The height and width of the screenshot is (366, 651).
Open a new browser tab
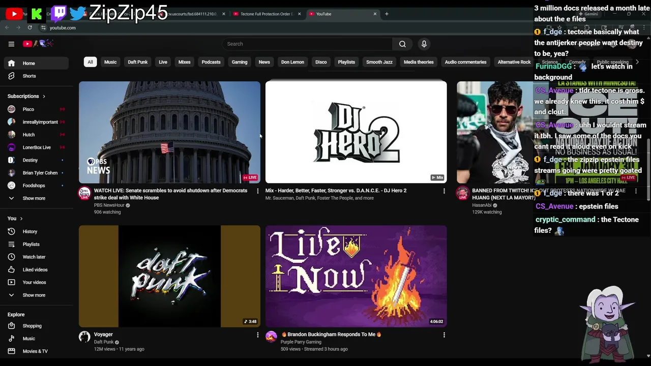click(387, 14)
